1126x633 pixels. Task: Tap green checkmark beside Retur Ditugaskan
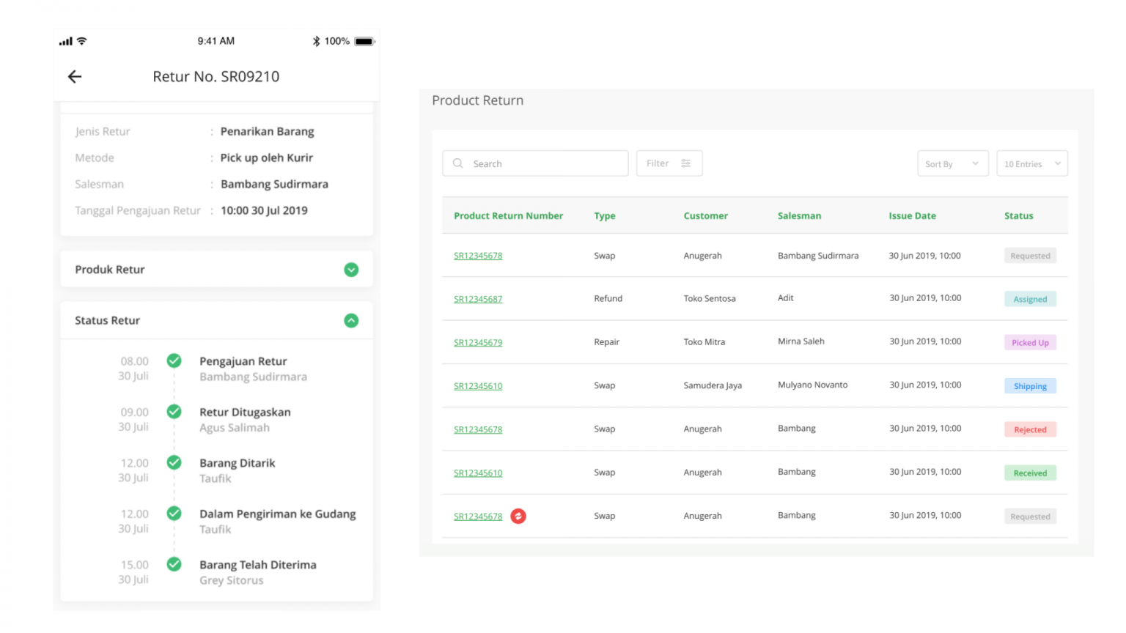coord(174,412)
